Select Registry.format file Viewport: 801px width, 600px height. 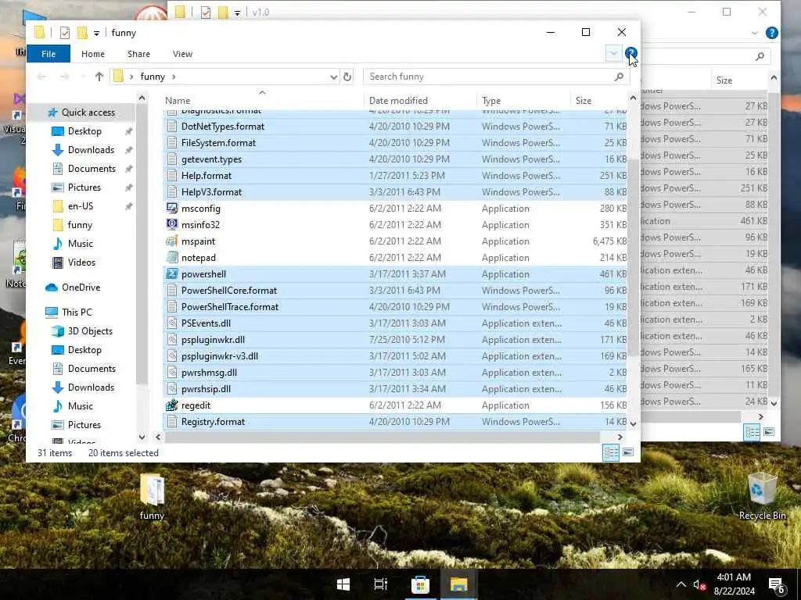(x=395, y=421)
